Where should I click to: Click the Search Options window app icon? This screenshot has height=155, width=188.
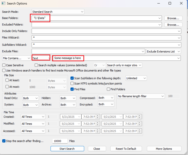(x=3, y=3)
